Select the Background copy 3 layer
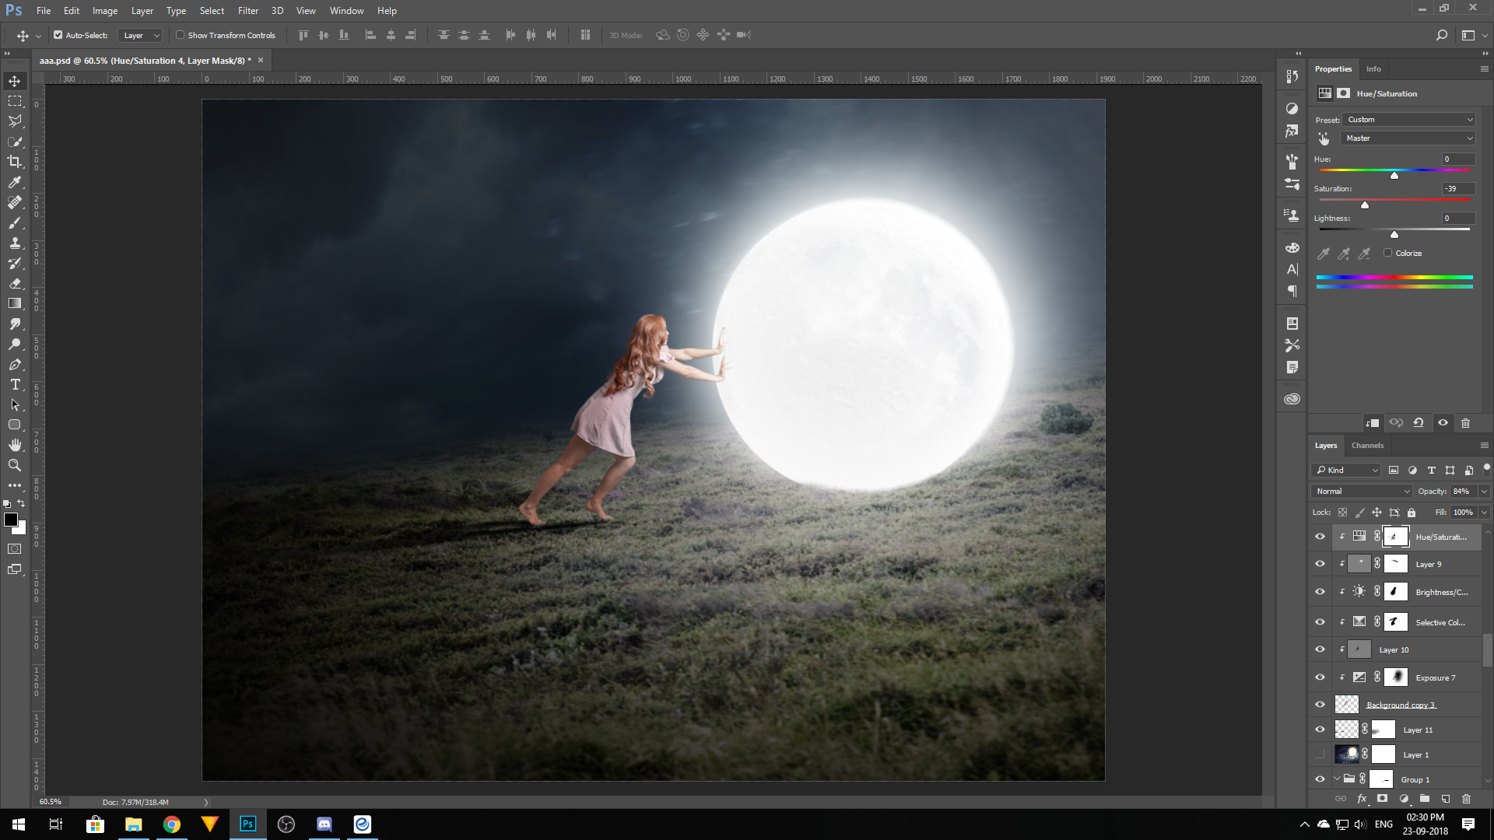The height and width of the screenshot is (840, 1494). click(1401, 705)
